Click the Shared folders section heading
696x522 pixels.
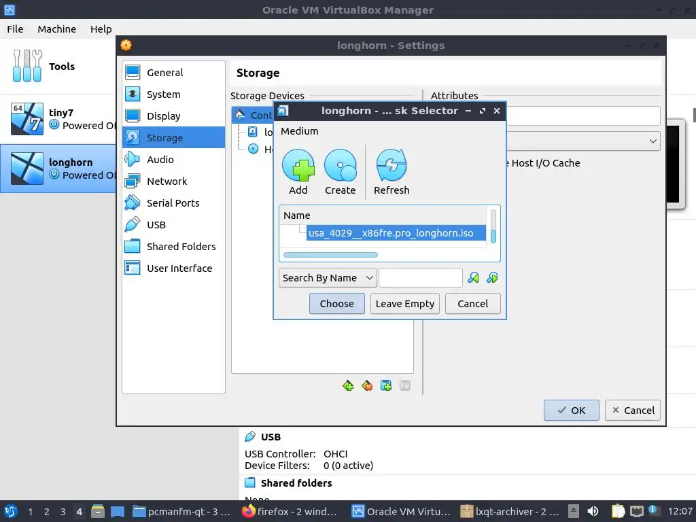[296, 483]
